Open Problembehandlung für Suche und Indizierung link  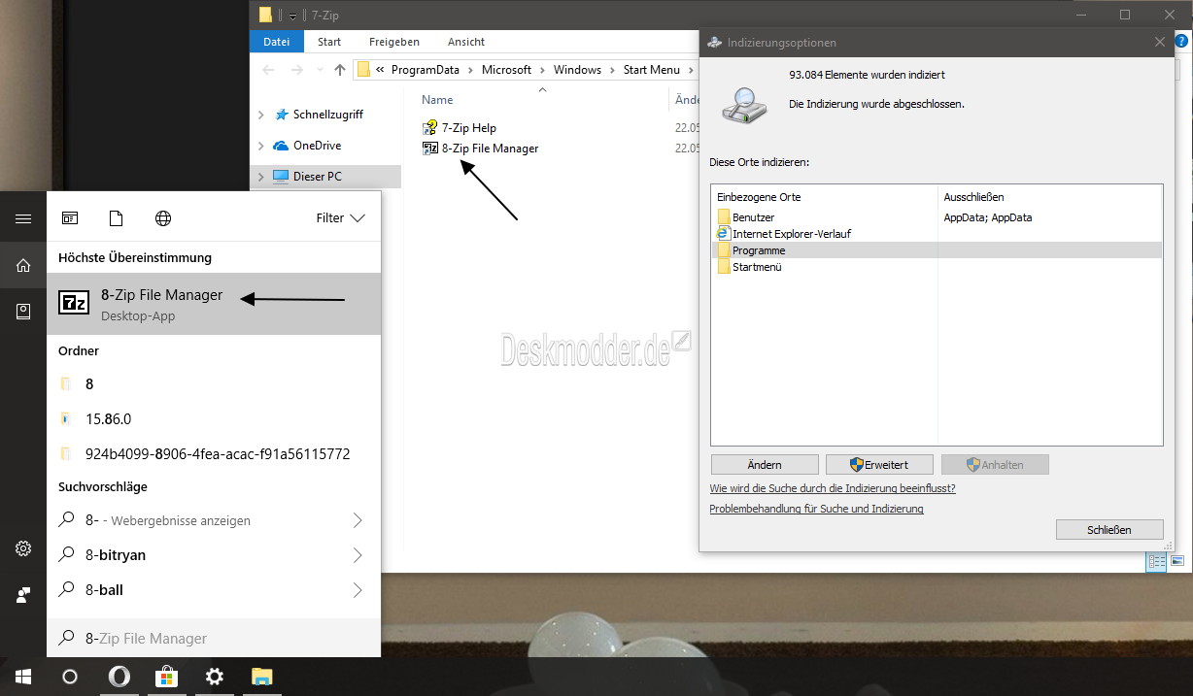coord(816,508)
